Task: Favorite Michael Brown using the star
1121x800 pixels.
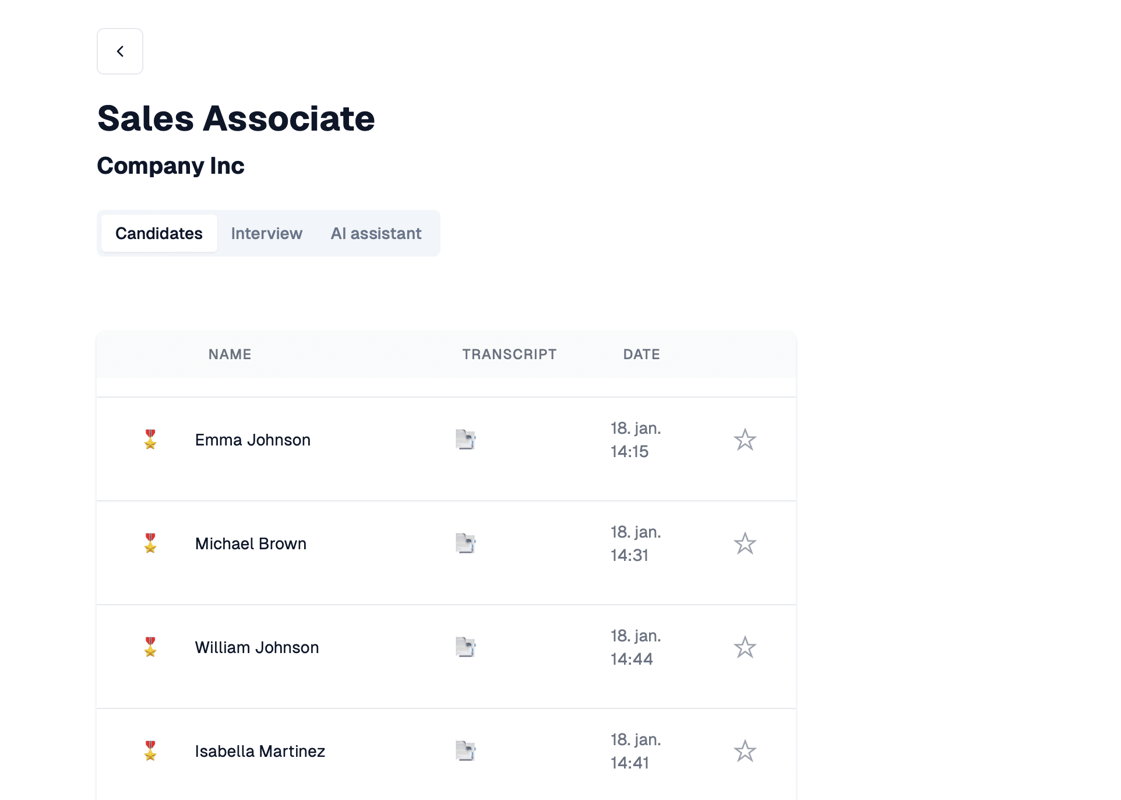Action: coord(746,543)
